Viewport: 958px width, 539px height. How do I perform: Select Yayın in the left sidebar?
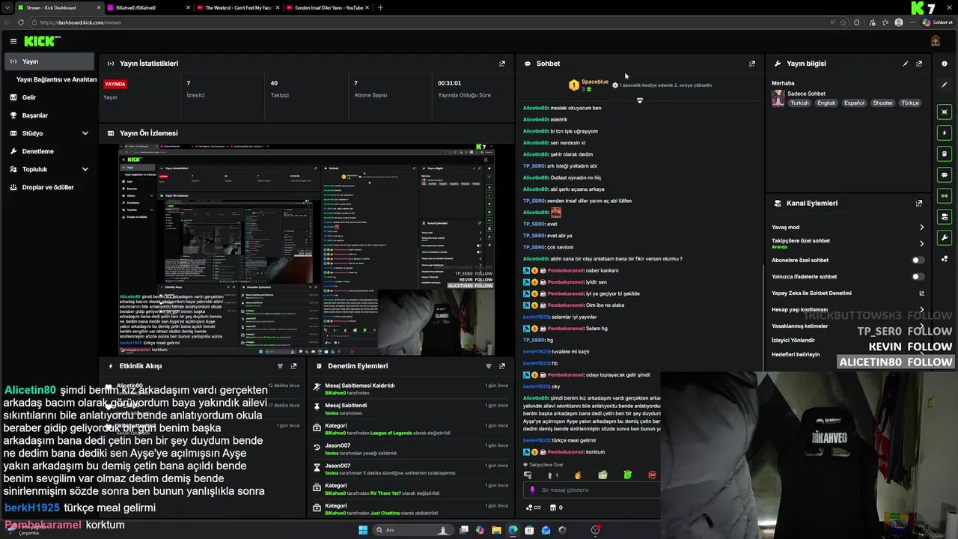(x=49, y=61)
